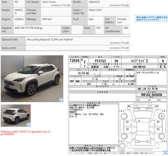
Task: Select the air conditioner value AAC
Action: coord(126,28)
